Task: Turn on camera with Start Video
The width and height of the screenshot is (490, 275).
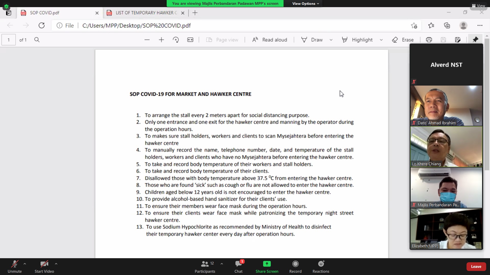Action: pos(44,266)
